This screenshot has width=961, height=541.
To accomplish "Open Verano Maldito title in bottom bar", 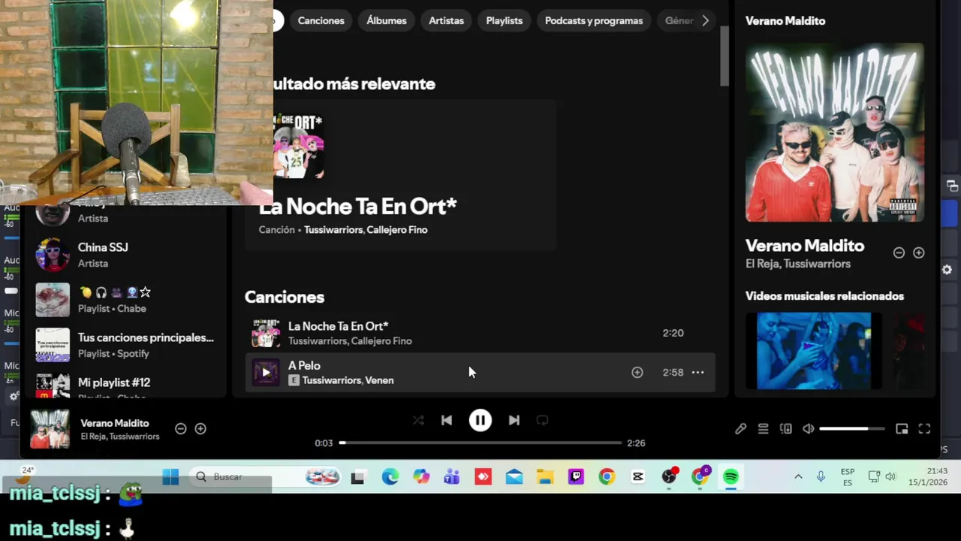I will [x=115, y=423].
